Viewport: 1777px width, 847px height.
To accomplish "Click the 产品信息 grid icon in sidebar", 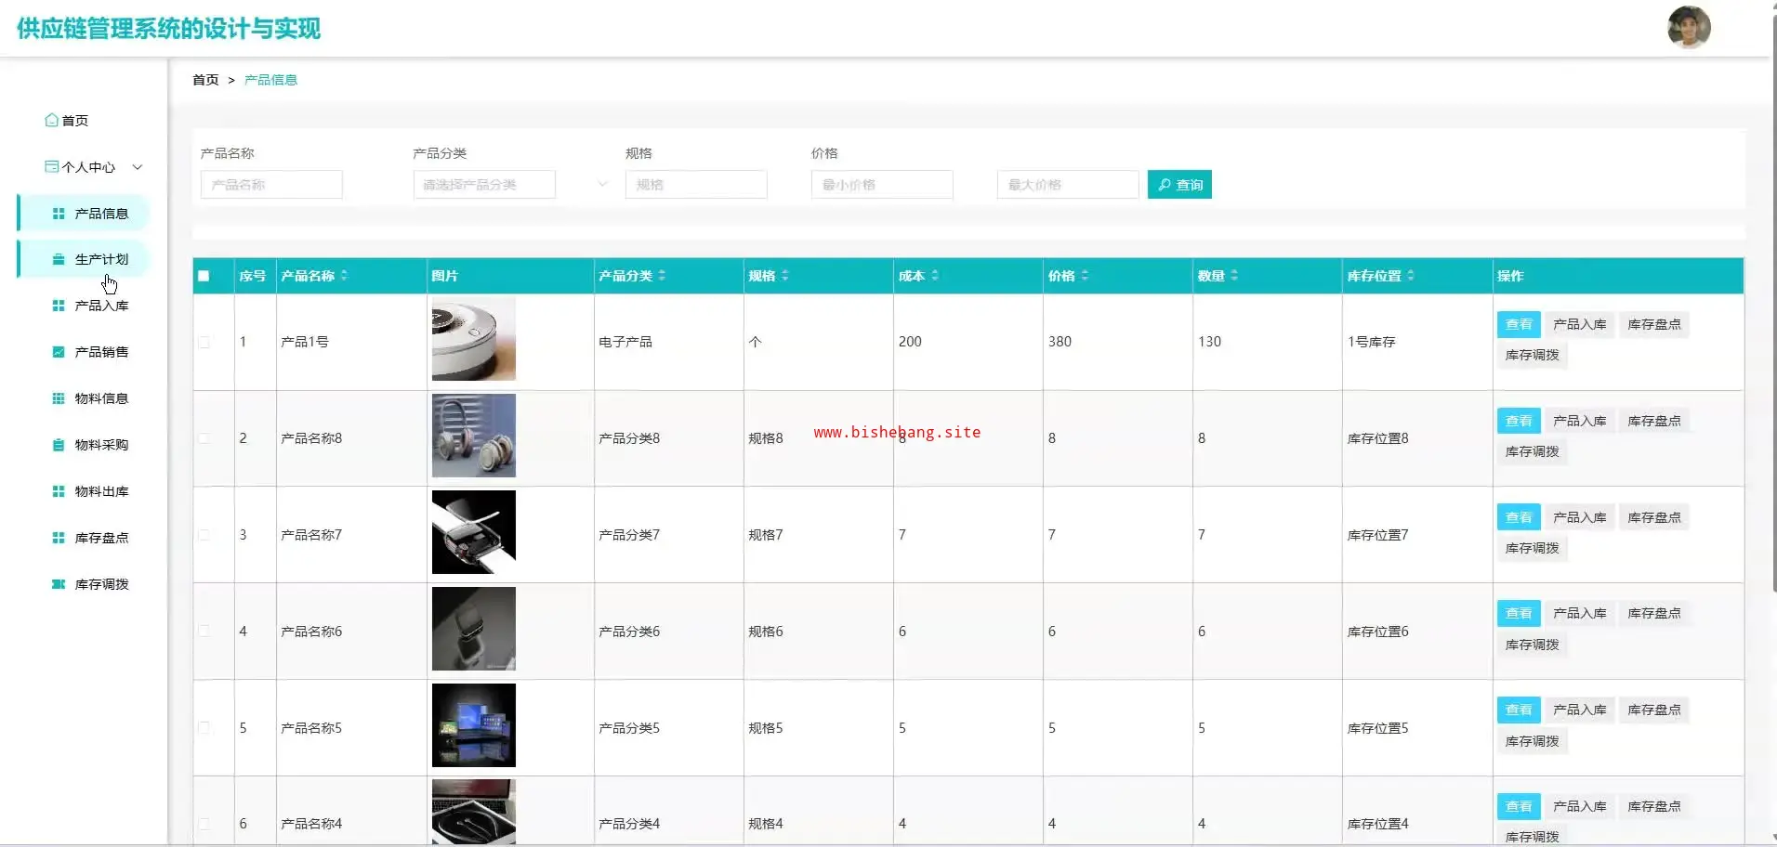I will pos(59,214).
